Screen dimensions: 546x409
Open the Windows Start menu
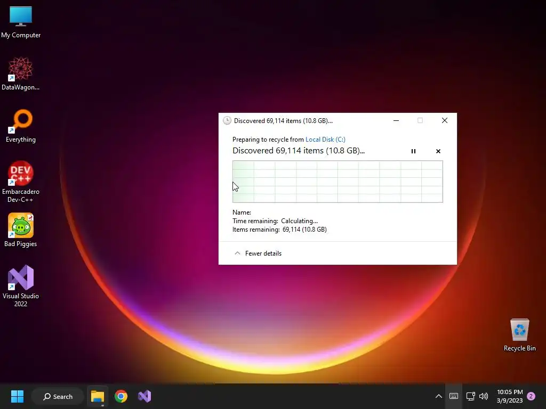pyautogui.click(x=17, y=396)
